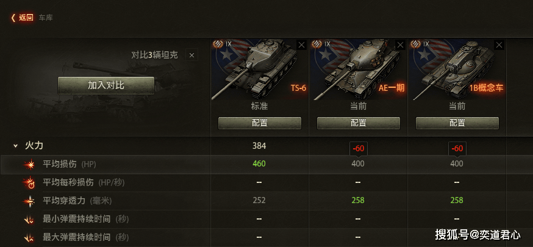Select the 1B概念车 tank thumbnail
Viewport: 533px width, 247px height.
click(x=457, y=70)
